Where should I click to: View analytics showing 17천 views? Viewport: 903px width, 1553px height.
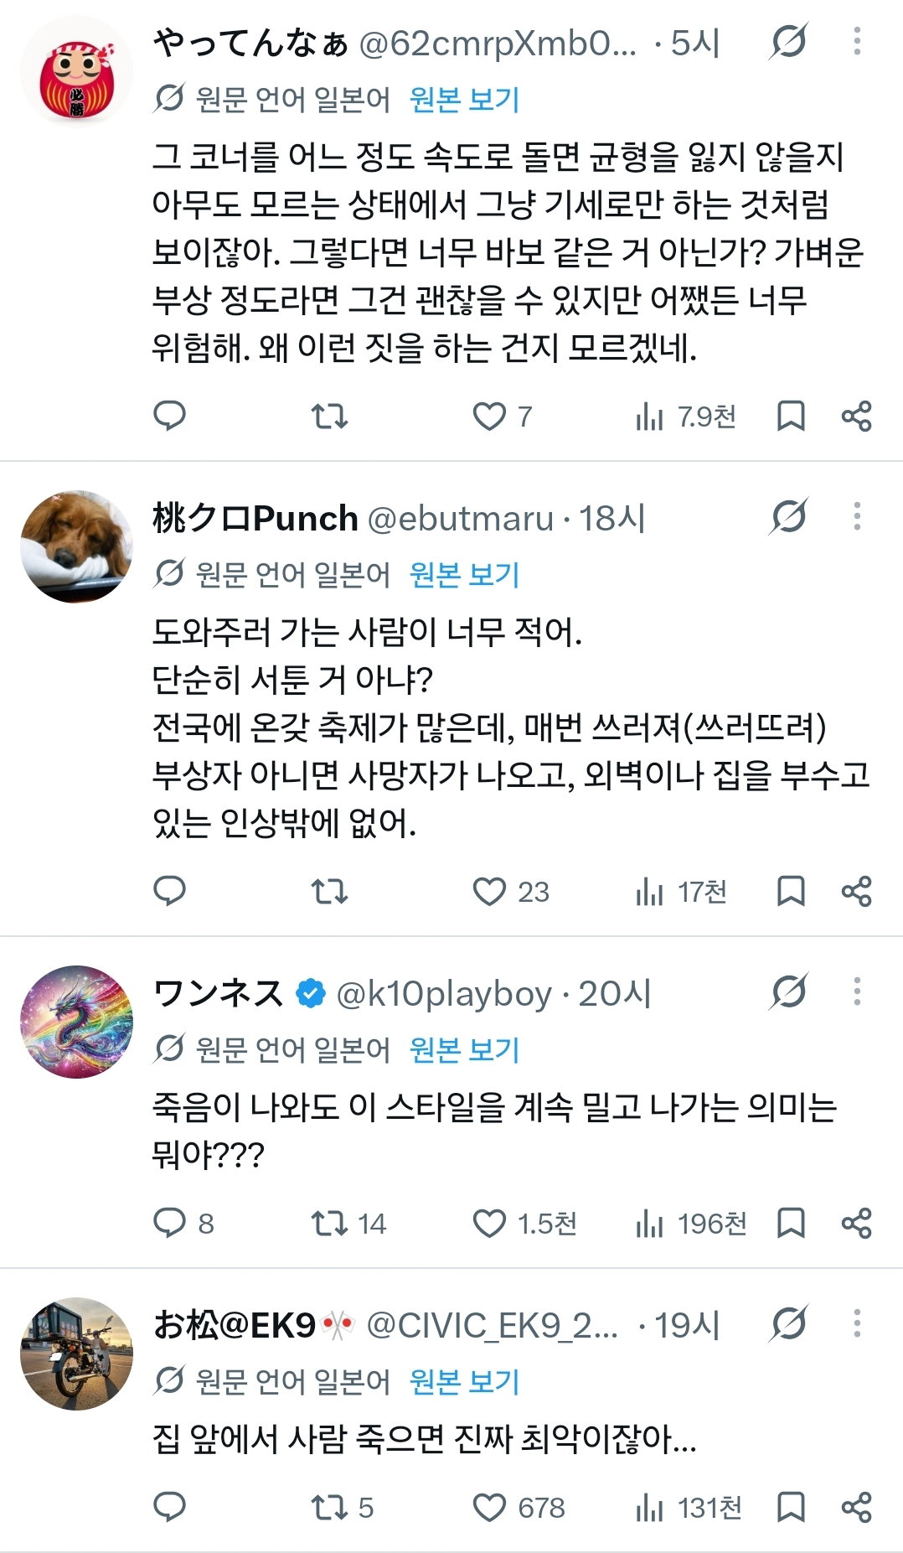tap(680, 892)
